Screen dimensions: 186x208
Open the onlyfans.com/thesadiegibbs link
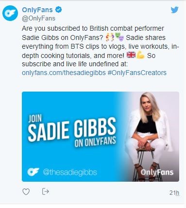[64, 73]
